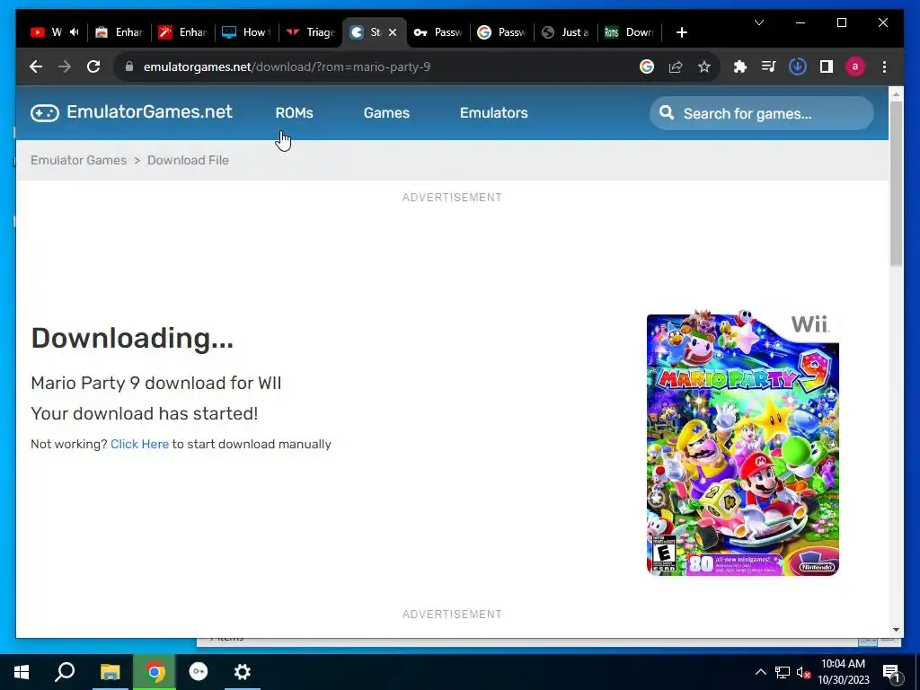Switch to the How t tab

coord(248,32)
